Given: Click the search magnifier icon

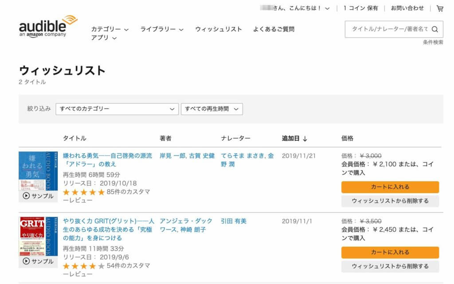Looking at the screenshot, I should [434, 29].
